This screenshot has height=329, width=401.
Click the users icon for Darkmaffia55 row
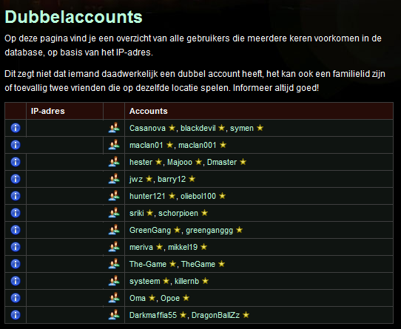114,315
